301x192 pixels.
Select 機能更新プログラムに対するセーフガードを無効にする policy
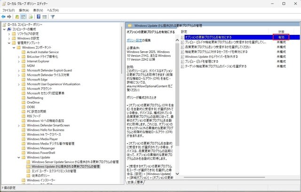tap(216, 52)
